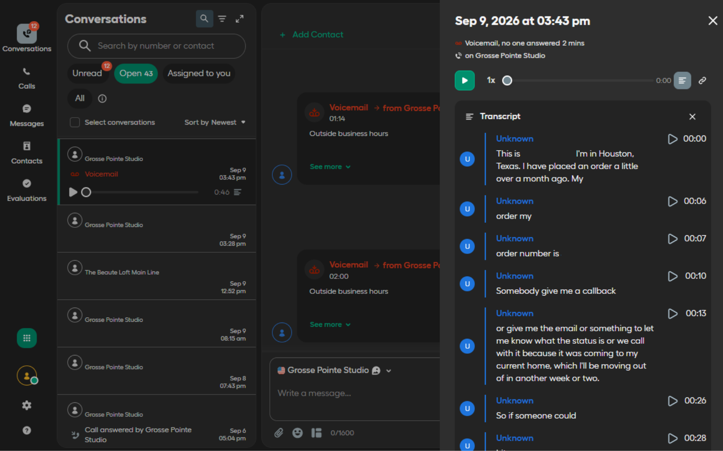Open user profile avatar in sidebar
The image size is (723, 451).
[x=27, y=375]
